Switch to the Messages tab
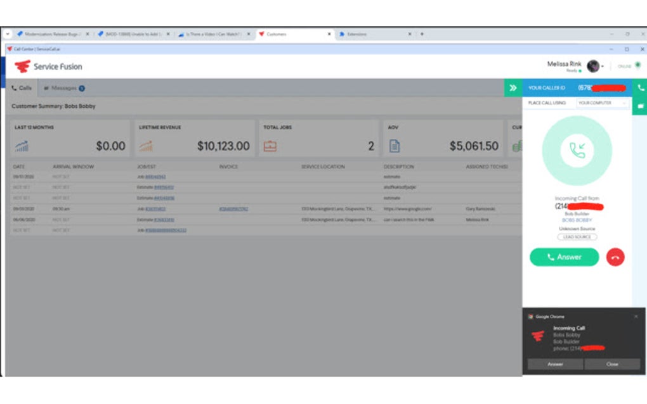The width and height of the screenshot is (647, 404). point(63,88)
